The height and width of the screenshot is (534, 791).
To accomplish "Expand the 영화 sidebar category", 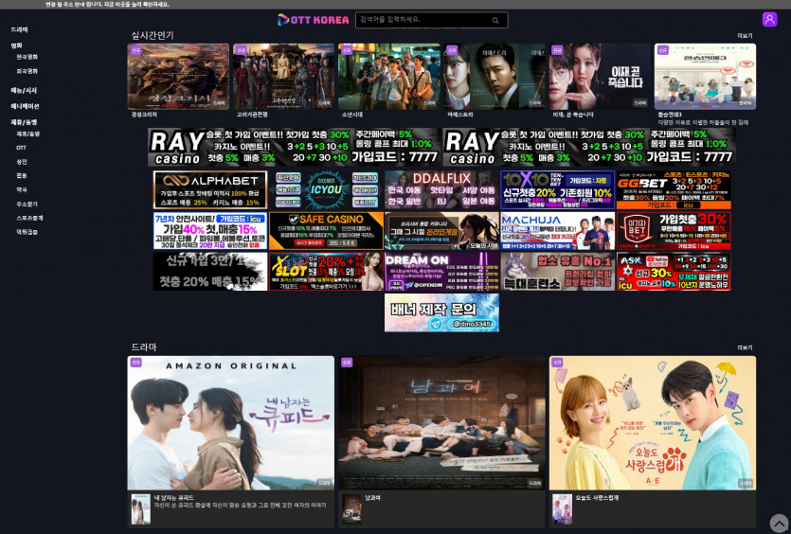I will click(17, 45).
